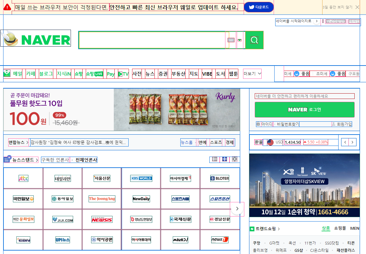The width and height of the screenshot is (366, 254).
Task: Go to 경제 news section
Action: coord(230,142)
